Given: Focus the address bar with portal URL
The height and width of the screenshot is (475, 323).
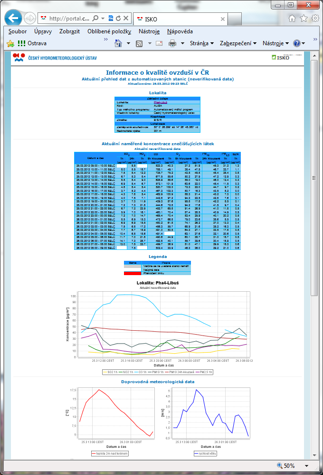Looking at the screenshot, I should click(x=69, y=19).
